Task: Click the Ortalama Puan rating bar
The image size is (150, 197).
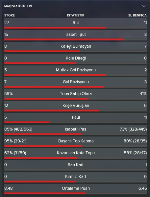Action: (x=76, y=193)
